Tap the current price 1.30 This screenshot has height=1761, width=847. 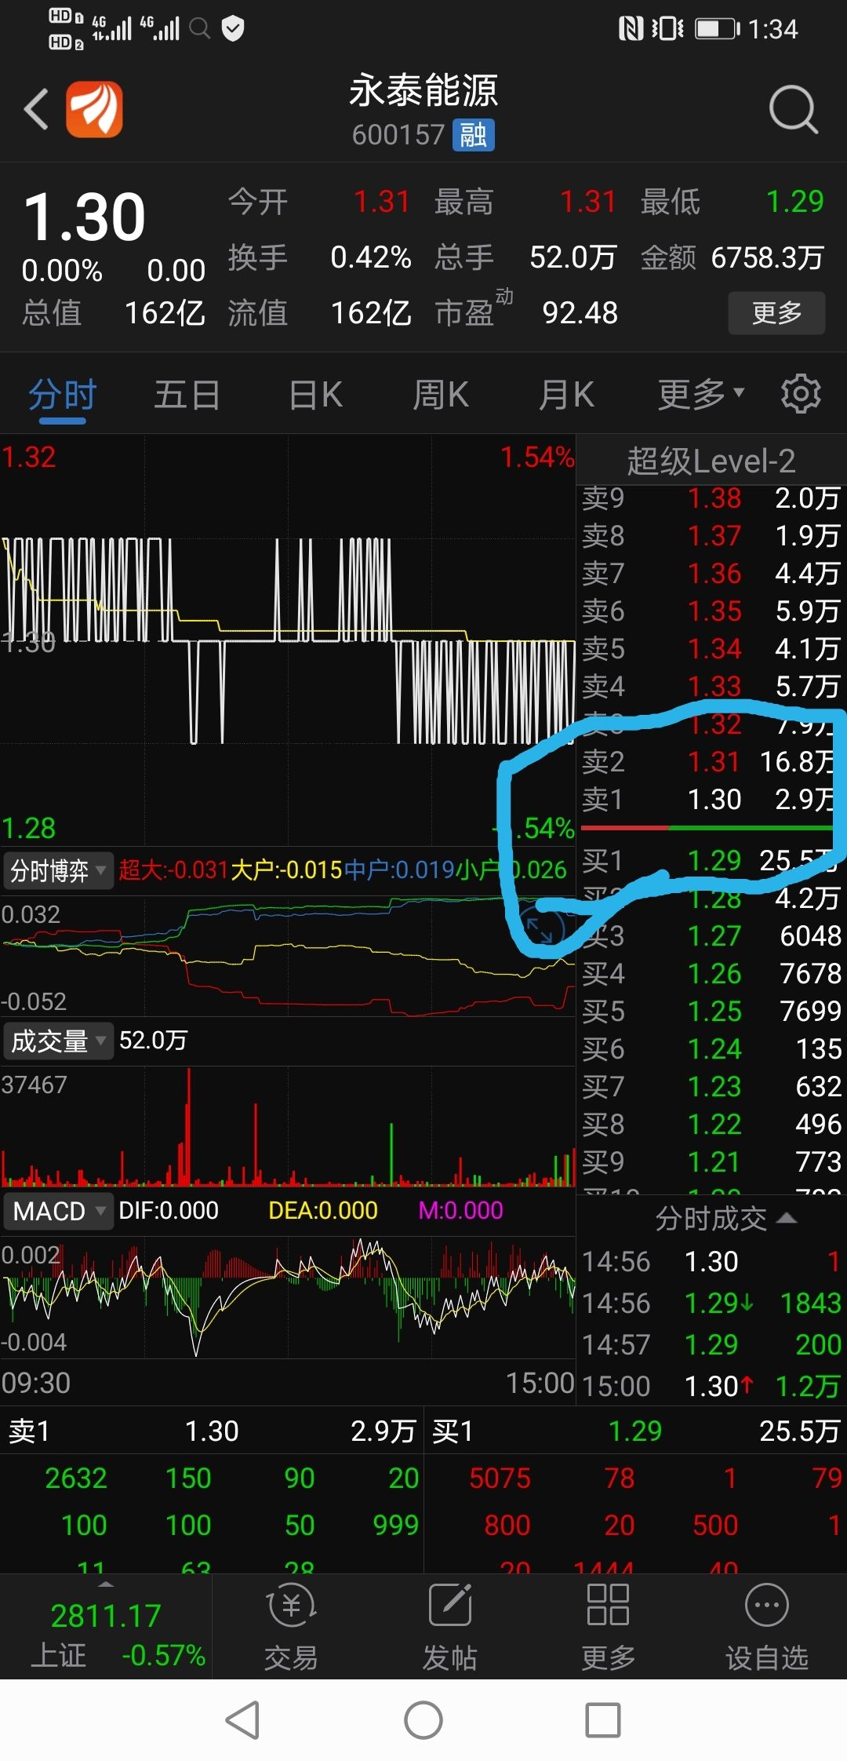tap(85, 217)
